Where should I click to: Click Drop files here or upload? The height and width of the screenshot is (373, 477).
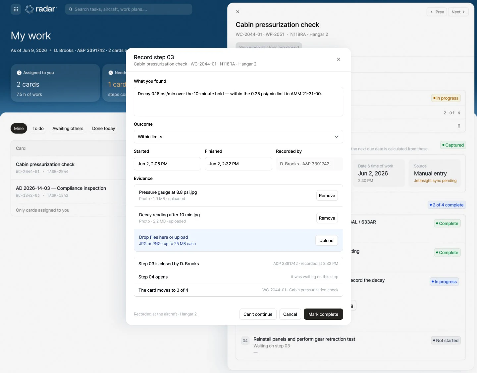164,237
